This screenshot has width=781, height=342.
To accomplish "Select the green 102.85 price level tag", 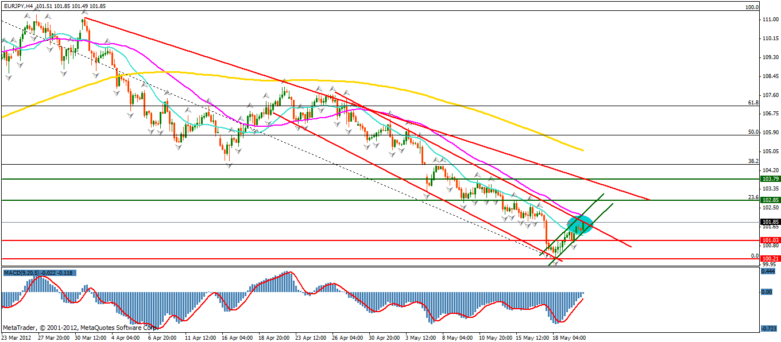I will click(770, 200).
